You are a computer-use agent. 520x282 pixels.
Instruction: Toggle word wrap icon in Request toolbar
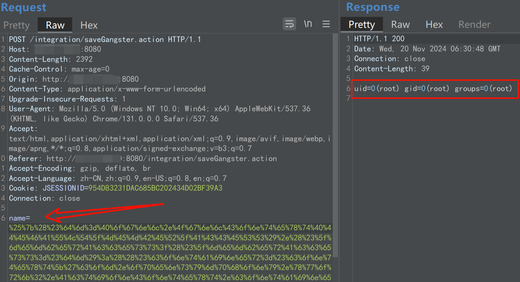(289, 24)
